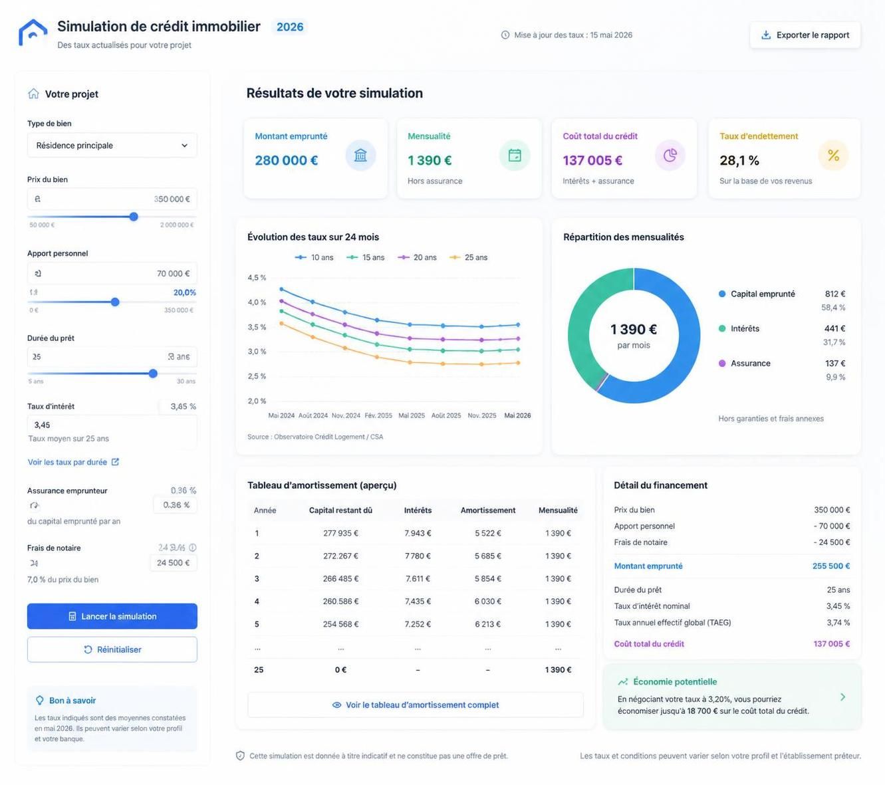Click the TAEG 3,74 % value
Screen dimensions: 885x785
click(x=838, y=623)
